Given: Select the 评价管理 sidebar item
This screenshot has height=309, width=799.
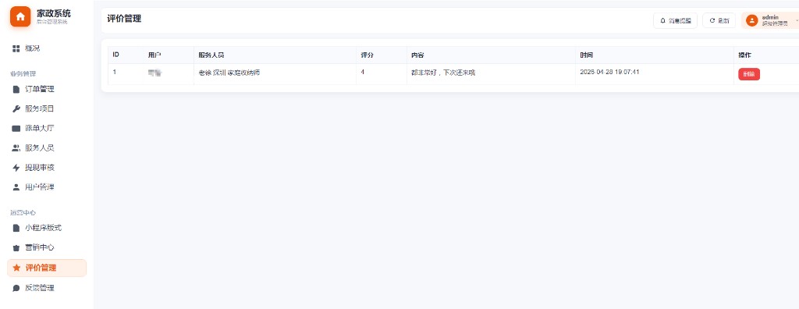Looking at the screenshot, I should click(47, 268).
